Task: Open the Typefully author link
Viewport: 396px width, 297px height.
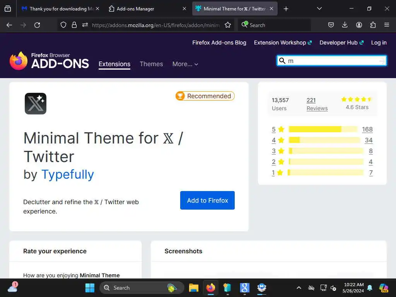Action: pyautogui.click(x=68, y=174)
